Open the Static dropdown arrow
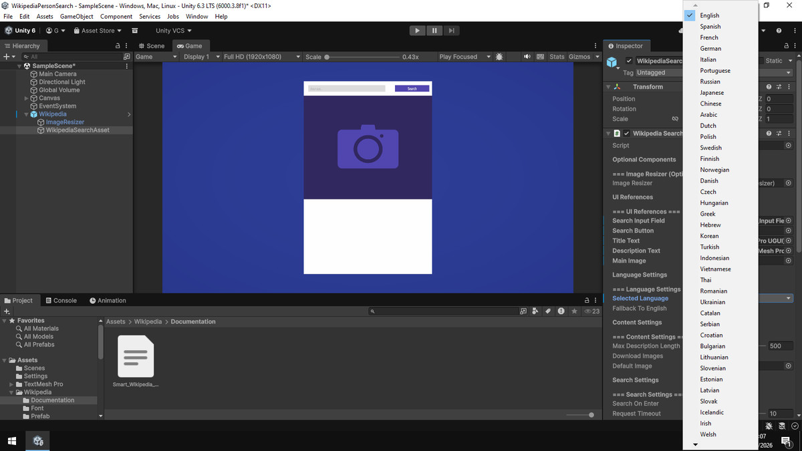Image resolution: width=802 pixels, height=451 pixels. [789, 61]
